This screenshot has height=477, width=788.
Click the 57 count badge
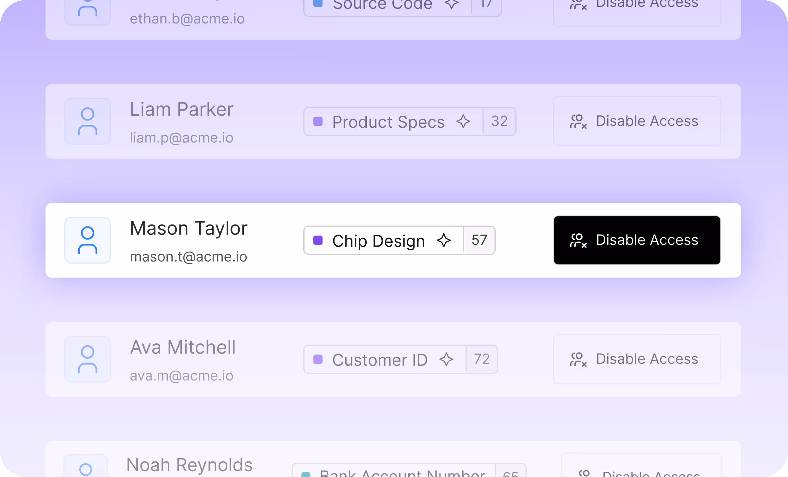click(x=479, y=240)
